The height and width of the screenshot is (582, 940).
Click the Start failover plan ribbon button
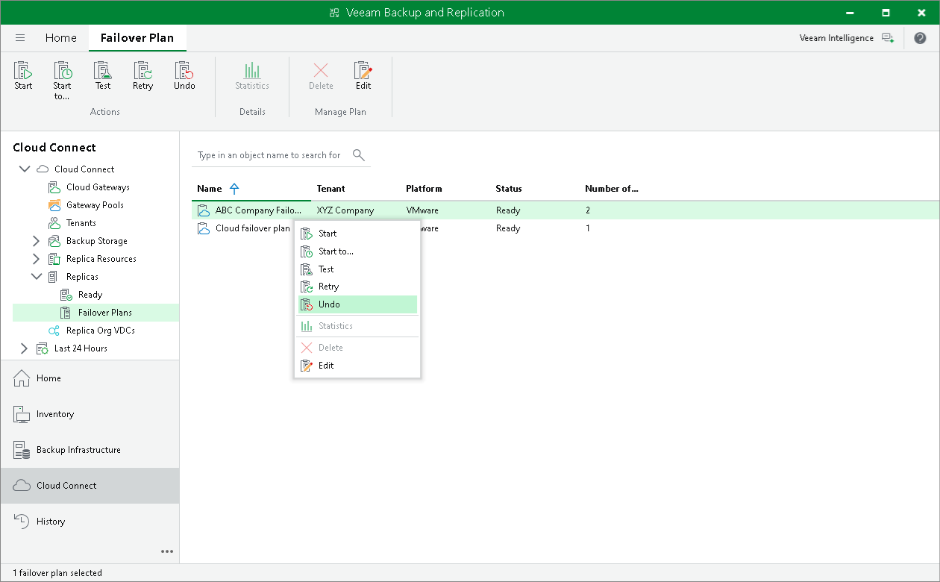pyautogui.click(x=23, y=76)
